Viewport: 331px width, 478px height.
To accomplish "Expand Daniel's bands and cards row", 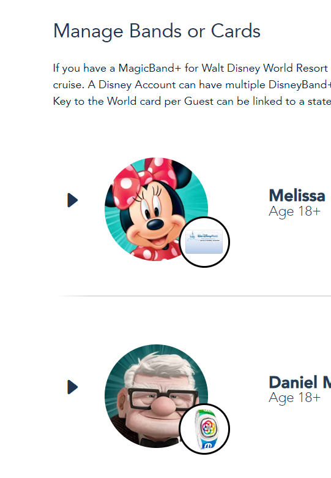I will click(x=72, y=387).
